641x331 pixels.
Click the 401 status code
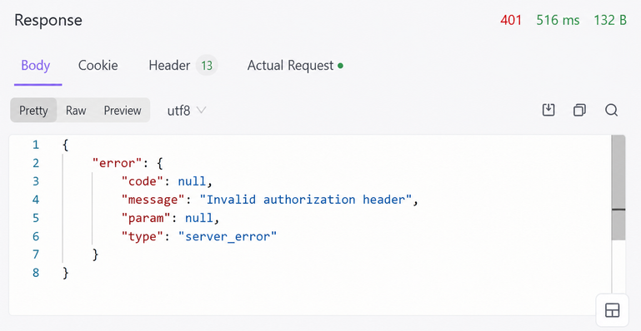511,21
